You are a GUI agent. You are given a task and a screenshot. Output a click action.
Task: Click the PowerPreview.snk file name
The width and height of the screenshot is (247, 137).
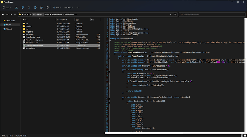point(32,43)
